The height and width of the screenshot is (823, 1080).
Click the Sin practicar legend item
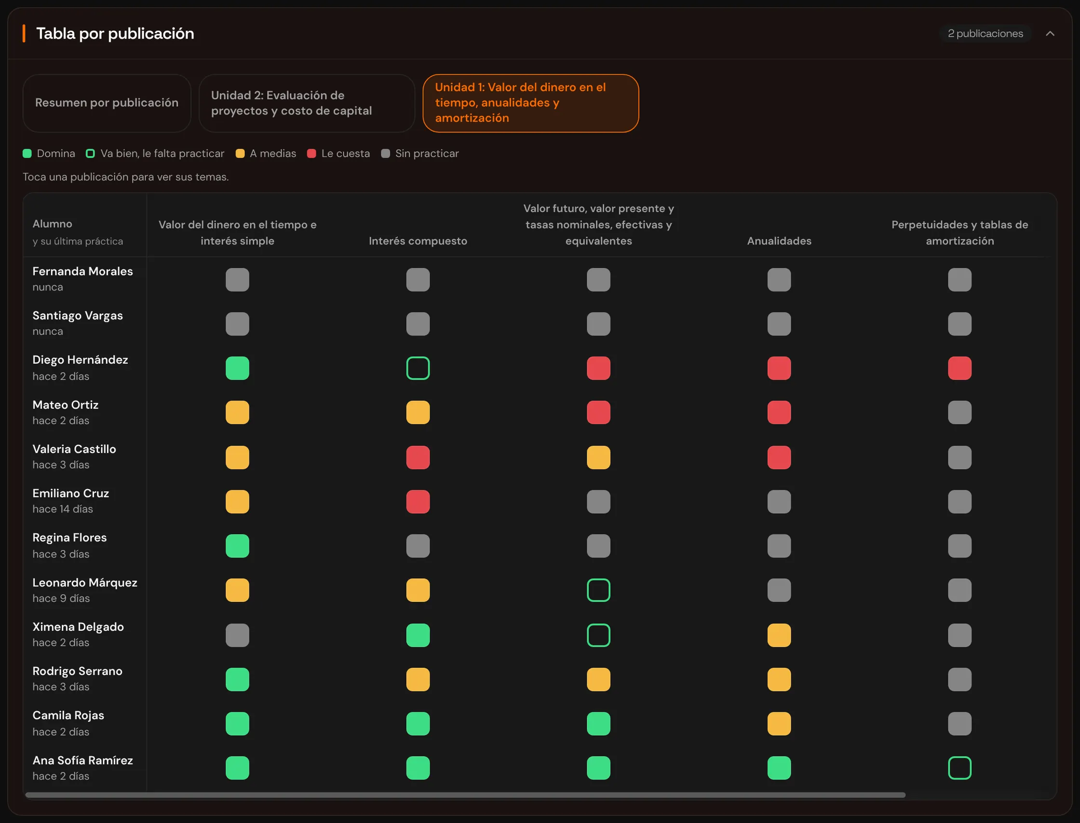[419, 153]
